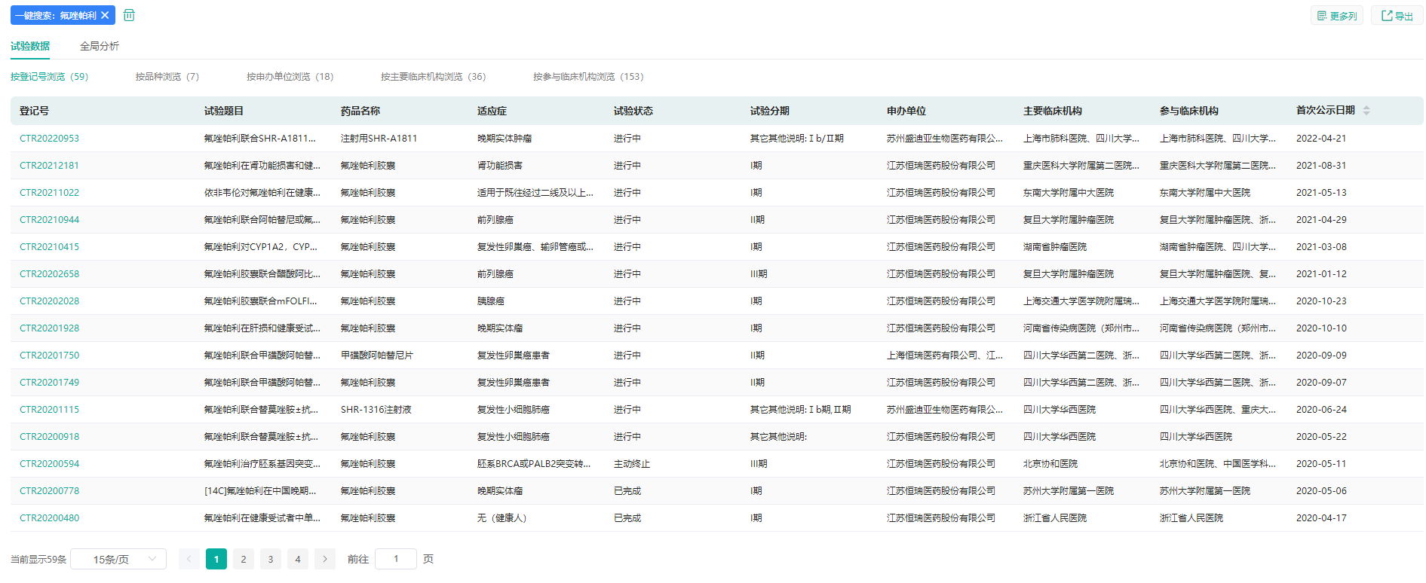Viewport: 1426px width, 583px height.
Task: Sort by 首次公示日期 using the sort arrows
Action: (1366, 111)
